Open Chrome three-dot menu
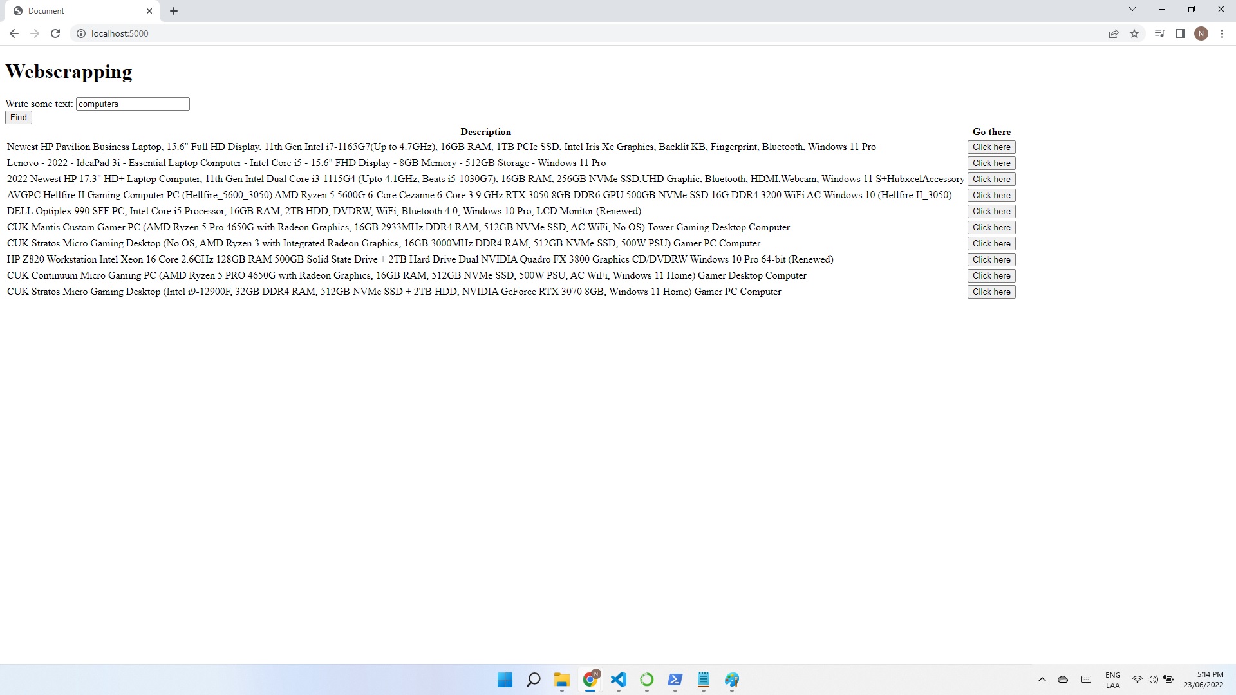The width and height of the screenshot is (1236, 695). click(1222, 33)
